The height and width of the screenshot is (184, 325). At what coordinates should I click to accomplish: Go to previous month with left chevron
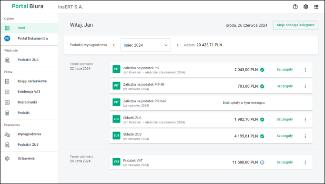[114, 45]
